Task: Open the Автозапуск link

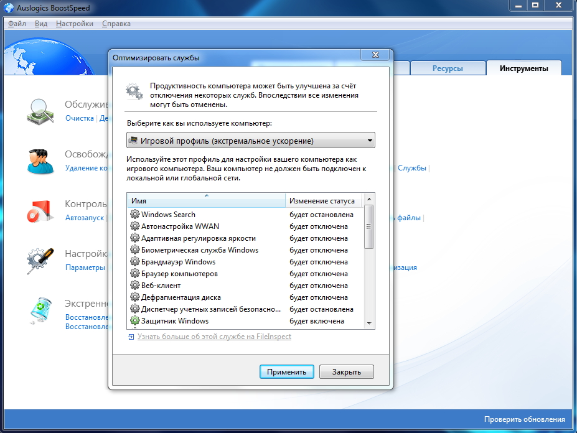Action: click(x=85, y=217)
